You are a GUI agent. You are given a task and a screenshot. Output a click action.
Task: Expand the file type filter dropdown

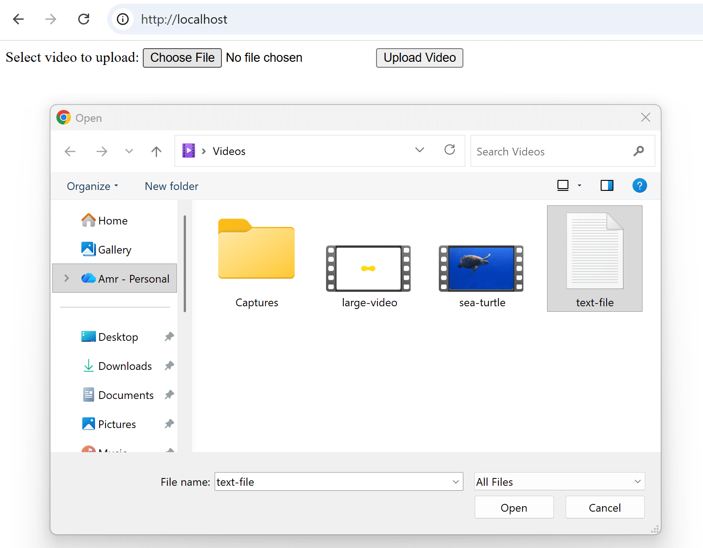pyautogui.click(x=559, y=482)
